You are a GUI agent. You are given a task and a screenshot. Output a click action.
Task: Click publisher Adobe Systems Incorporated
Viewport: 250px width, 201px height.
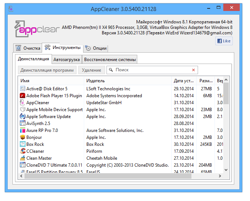coord(114,96)
